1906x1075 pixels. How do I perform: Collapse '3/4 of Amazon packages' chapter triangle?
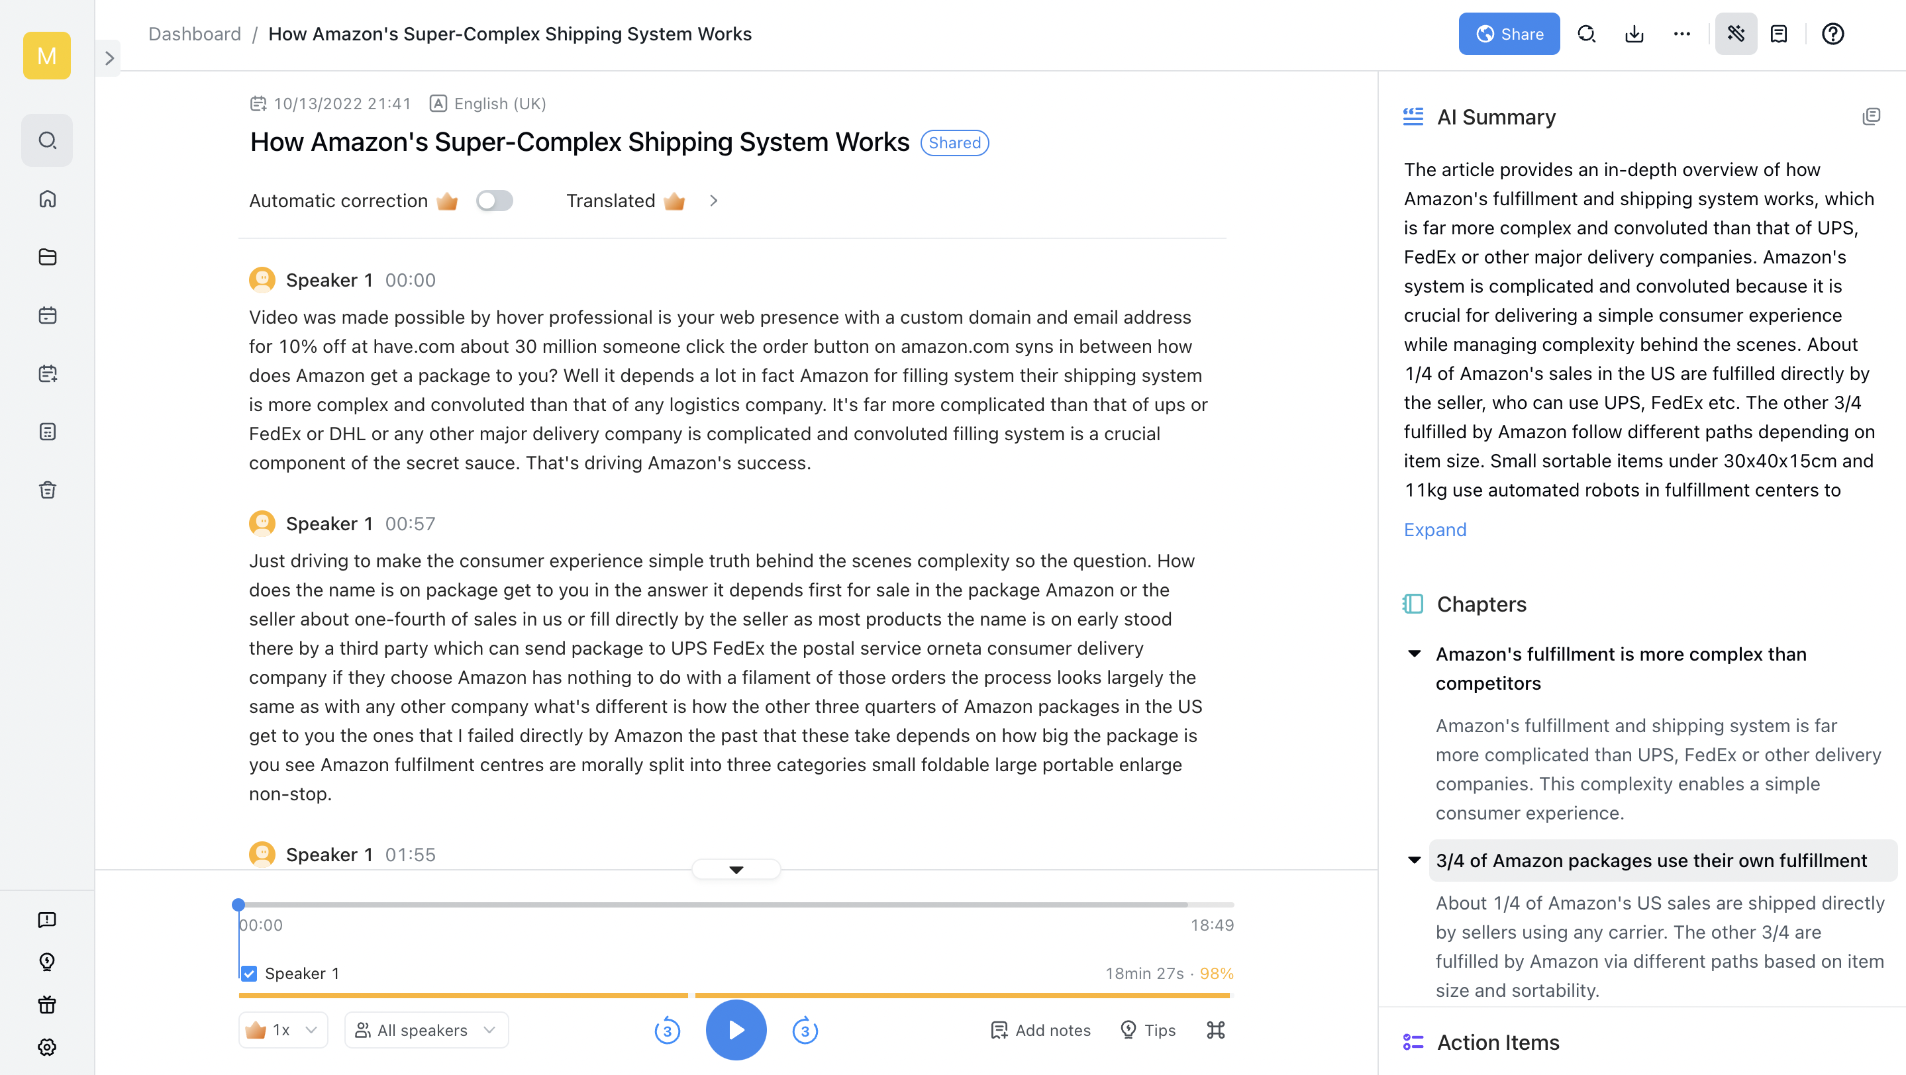[1414, 860]
